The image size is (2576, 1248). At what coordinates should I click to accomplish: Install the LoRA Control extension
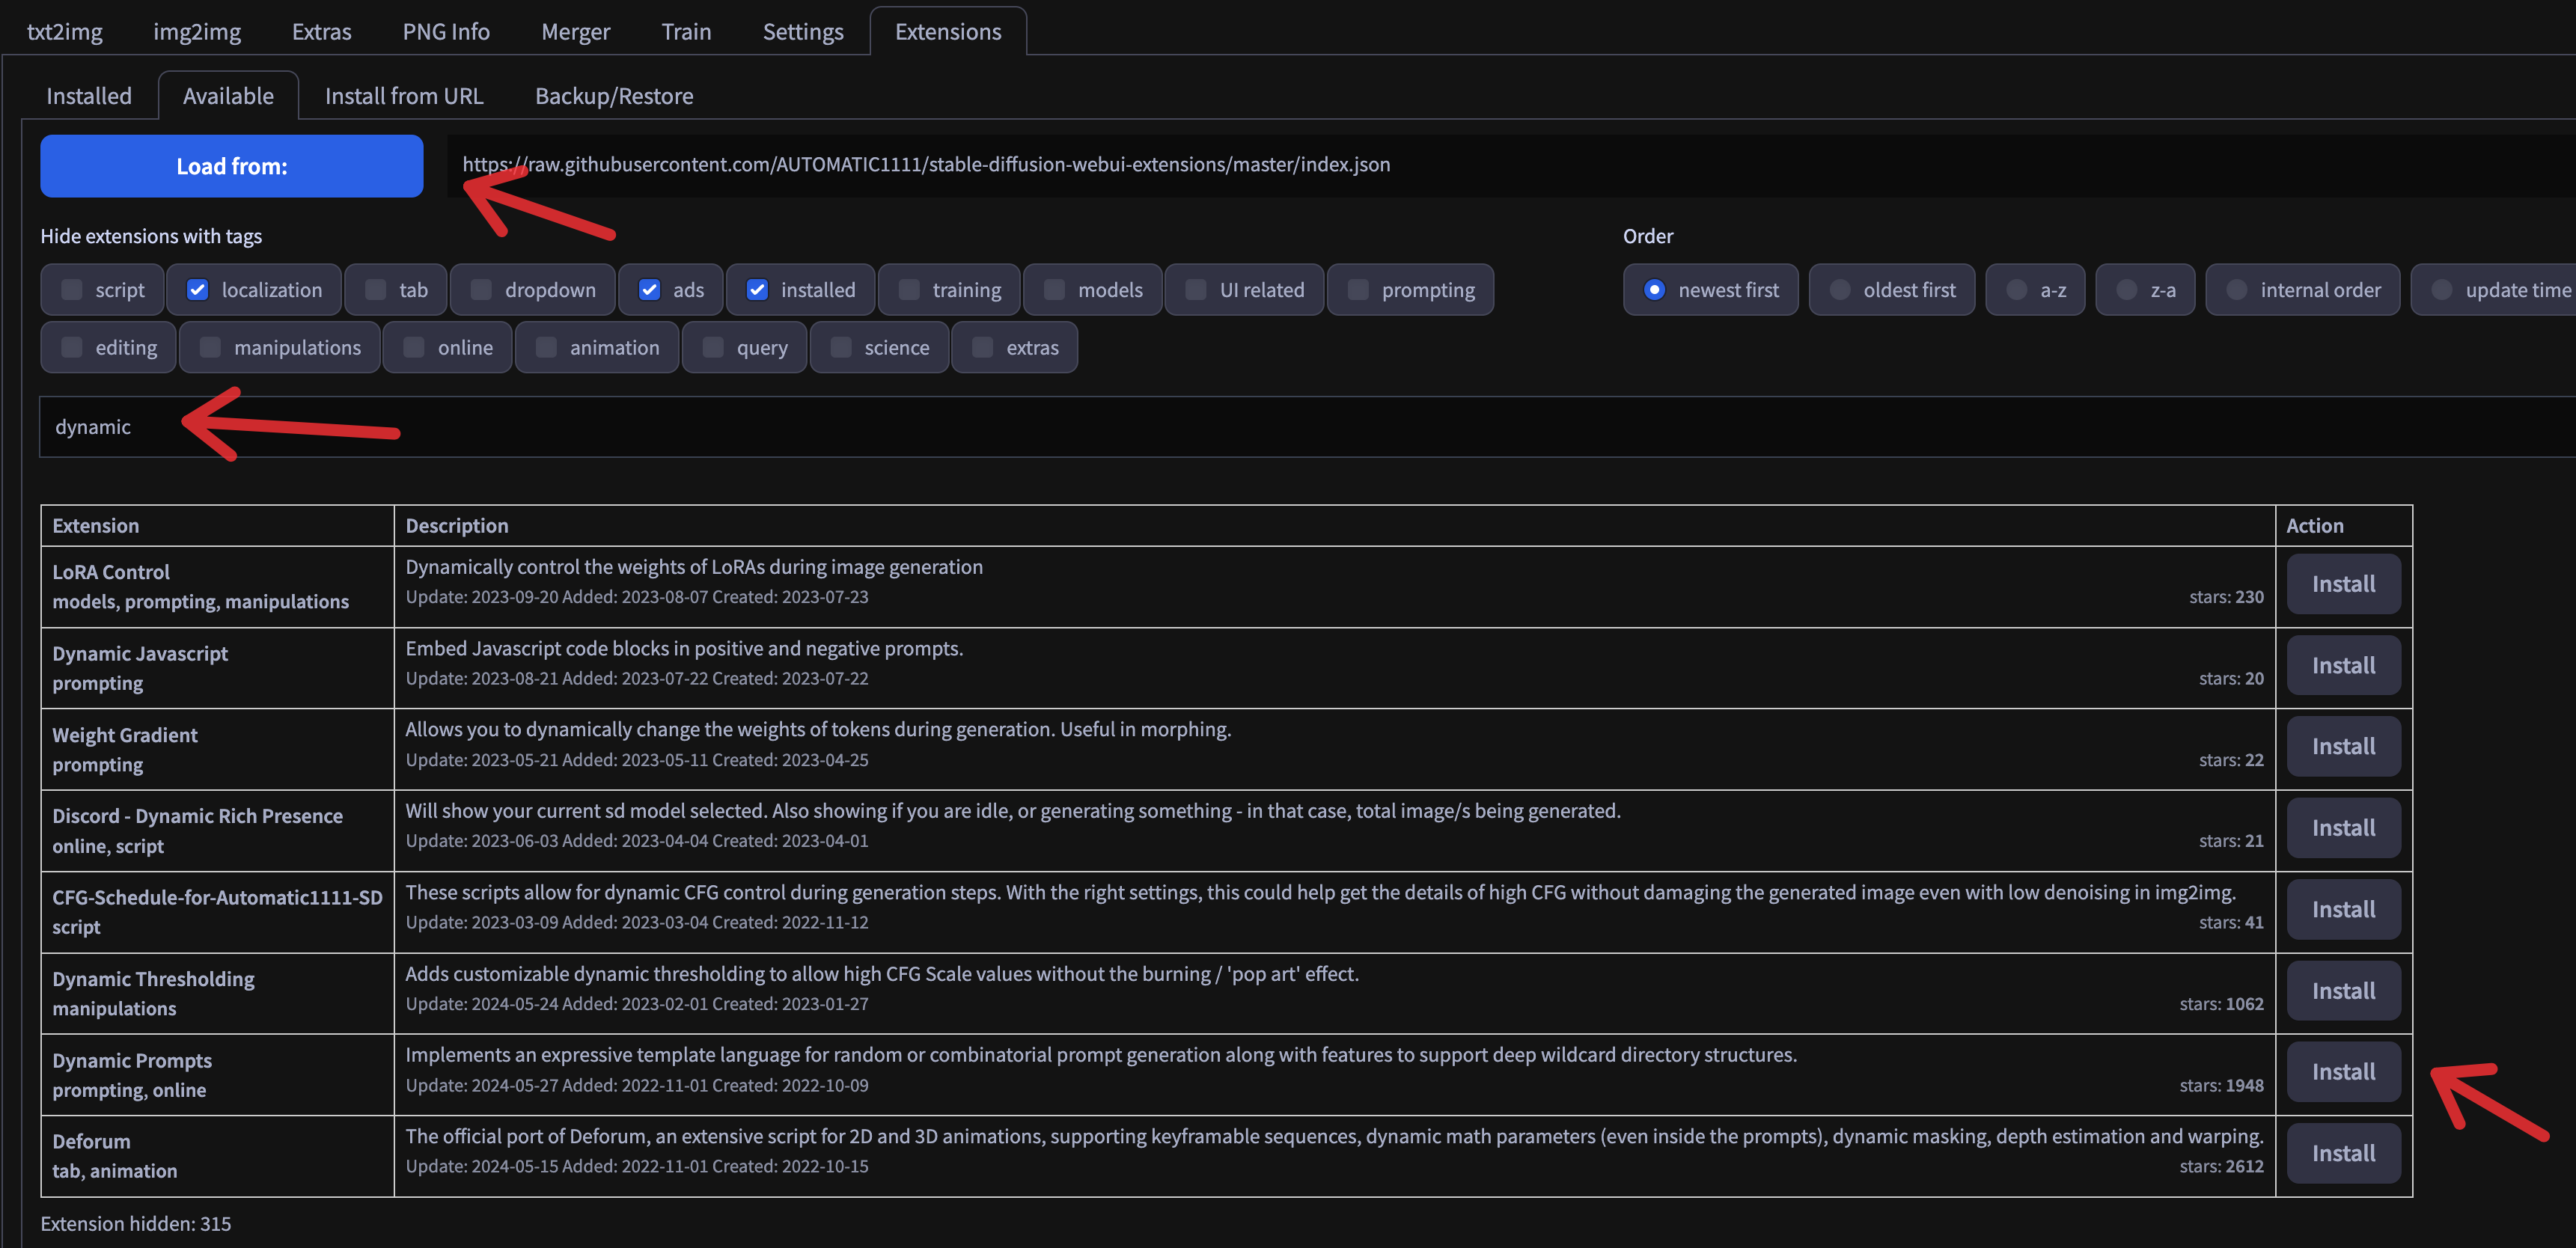tap(2342, 584)
